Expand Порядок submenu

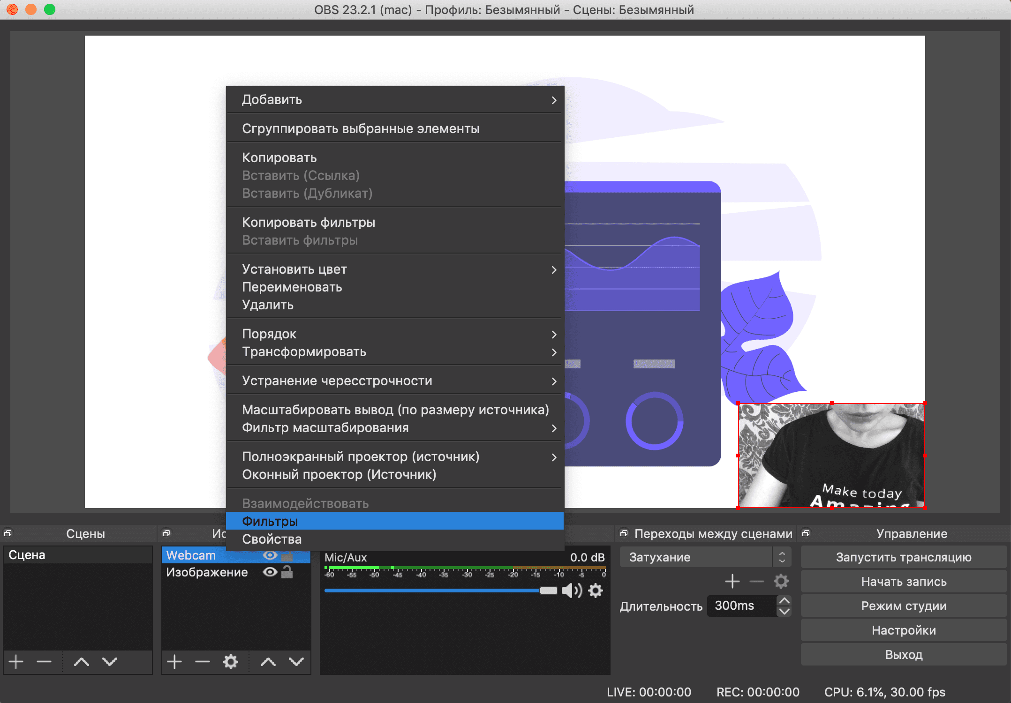tap(395, 334)
